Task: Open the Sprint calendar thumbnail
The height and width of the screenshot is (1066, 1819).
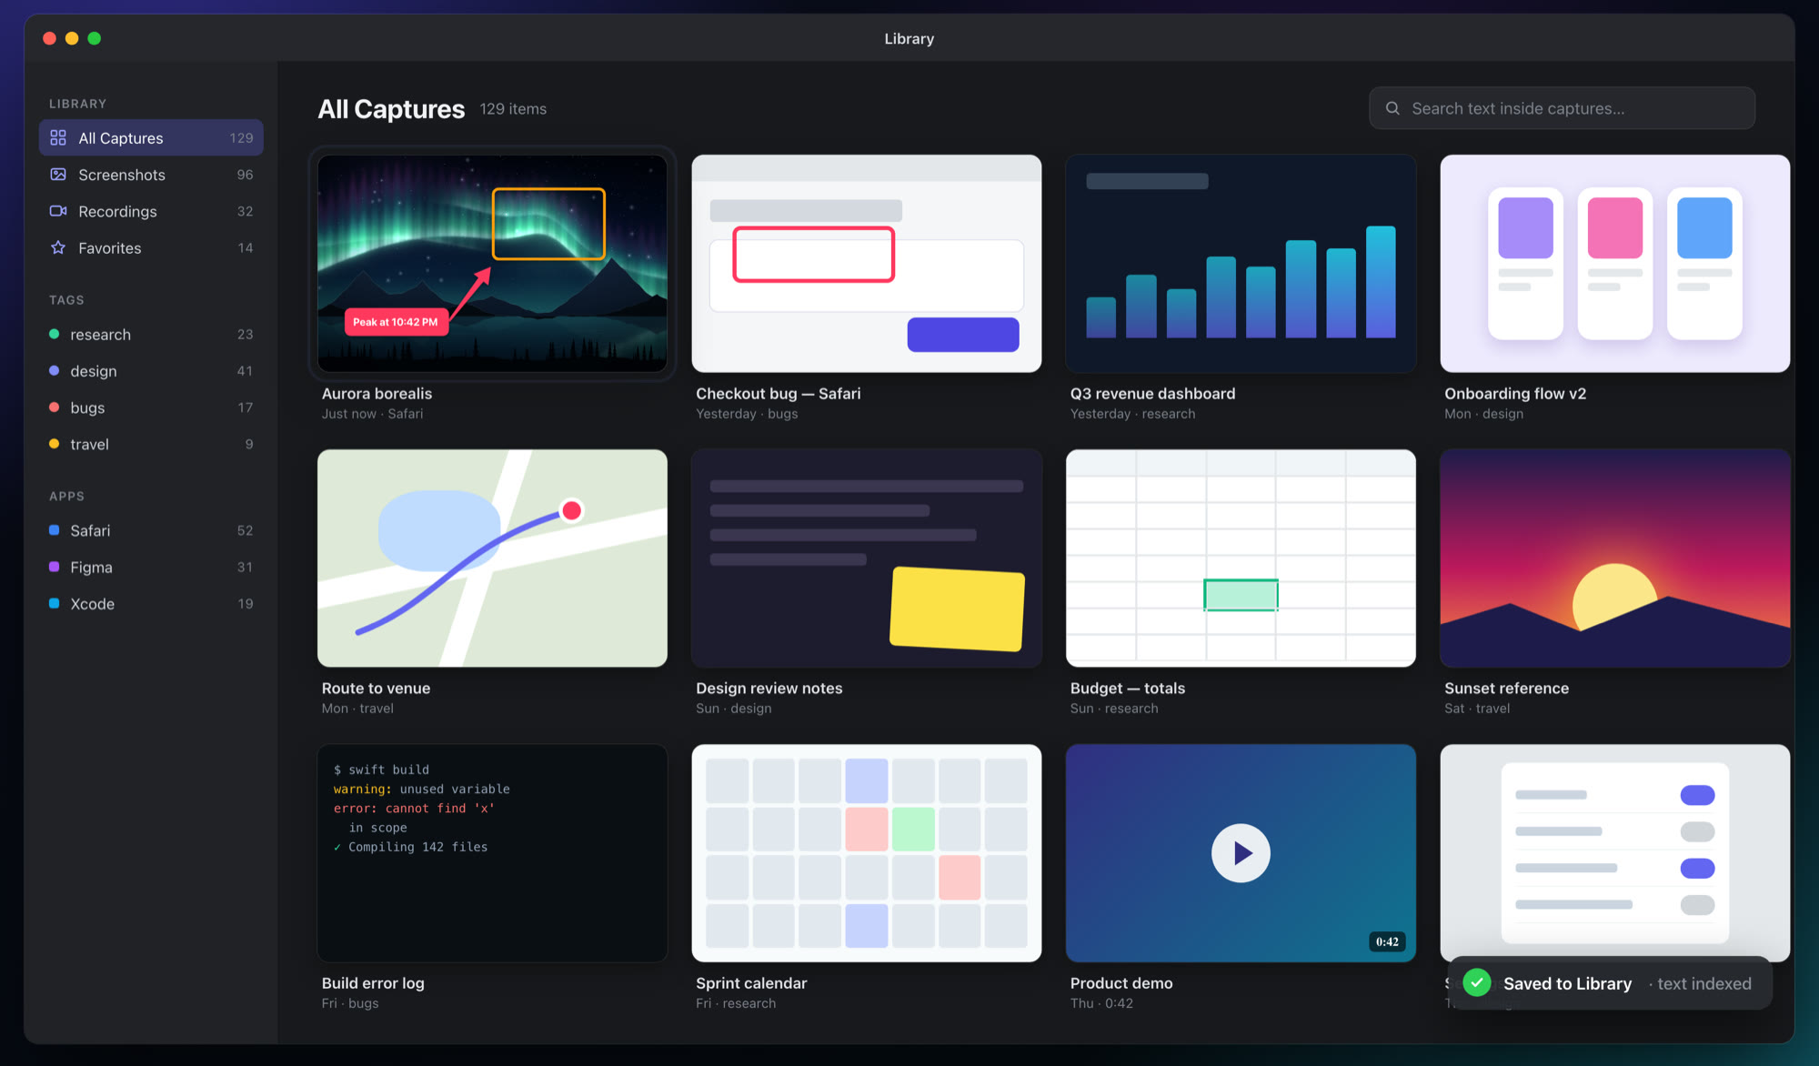Action: point(867,852)
